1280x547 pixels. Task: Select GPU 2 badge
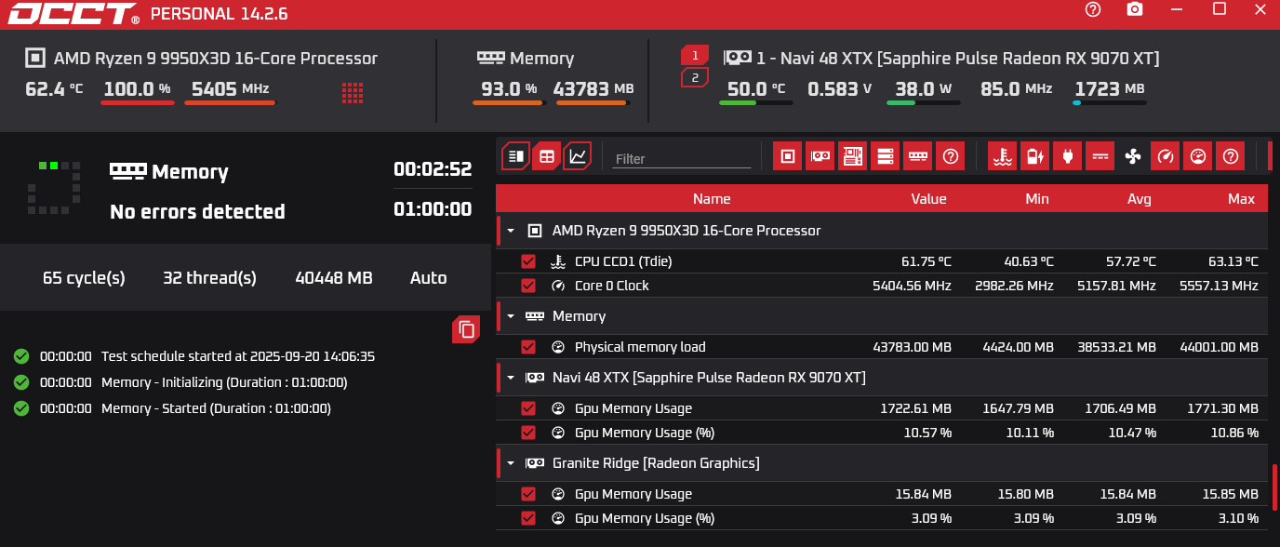click(x=695, y=78)
